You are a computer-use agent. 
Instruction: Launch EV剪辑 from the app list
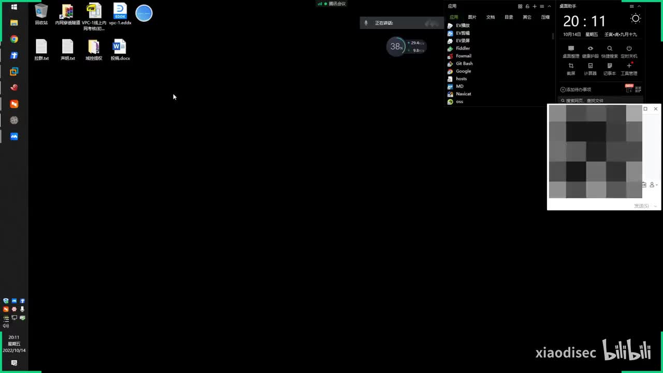pyautogui.click(x=459, y=33)
